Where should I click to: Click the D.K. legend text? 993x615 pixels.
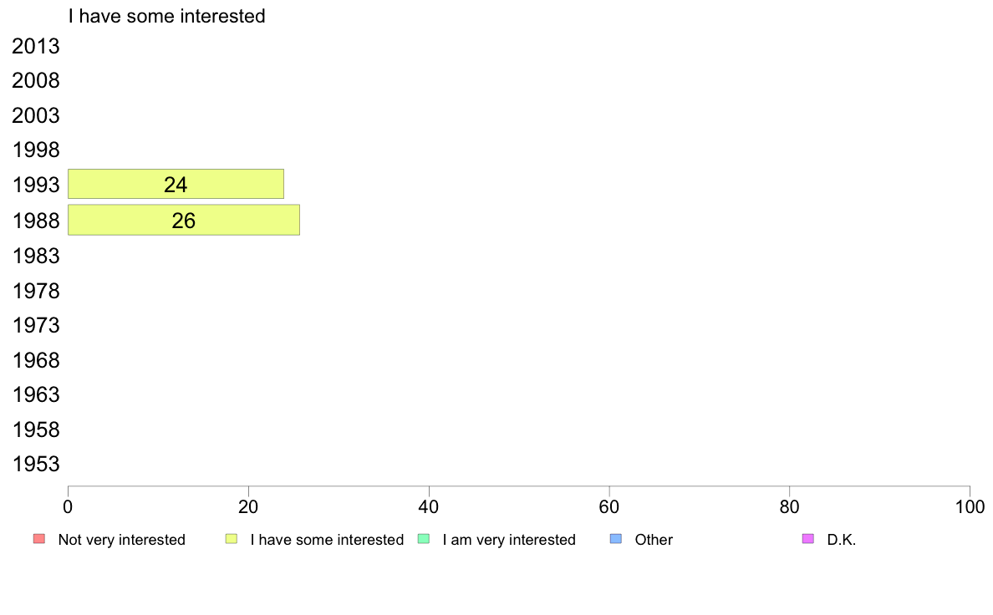(842, 540)
